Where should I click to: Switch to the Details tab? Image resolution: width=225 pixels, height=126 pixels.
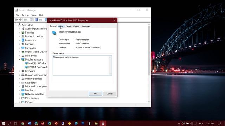(x=69, y=26)
